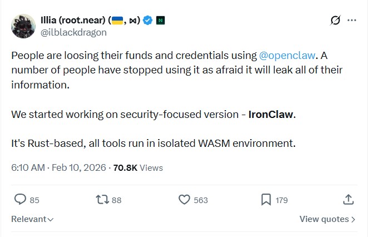Like the post with heart icon
Image resolution: width=375 pixels, height=237 pixels.
[x=185, y=199]
